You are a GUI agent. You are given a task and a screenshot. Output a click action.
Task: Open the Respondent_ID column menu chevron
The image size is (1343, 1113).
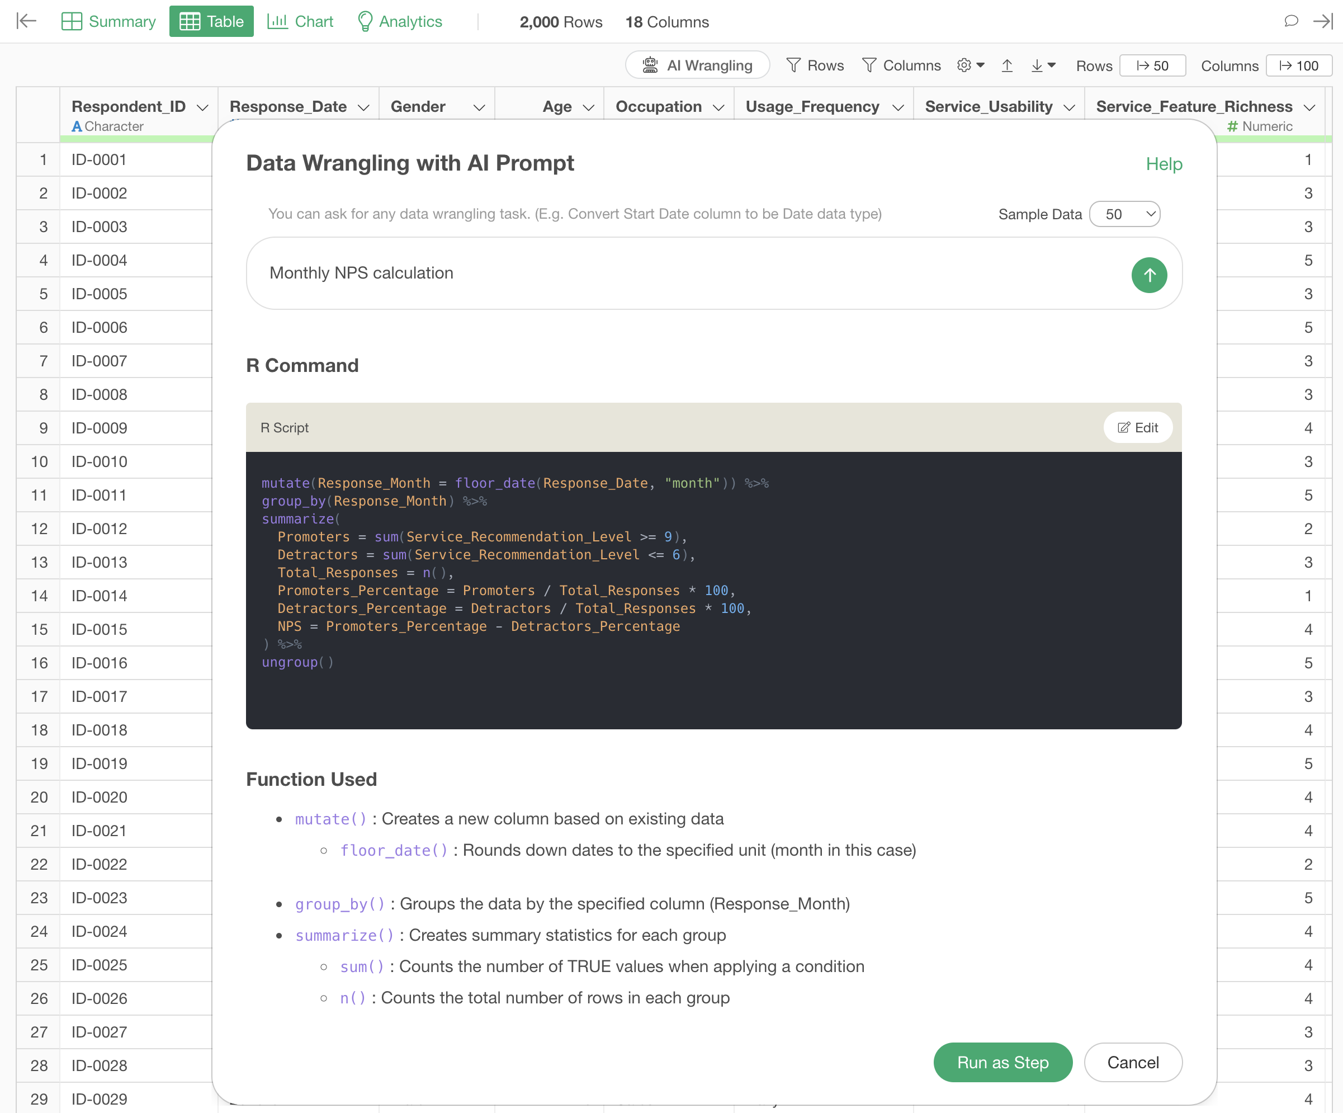pyautogui.click(x=203, y=107)
